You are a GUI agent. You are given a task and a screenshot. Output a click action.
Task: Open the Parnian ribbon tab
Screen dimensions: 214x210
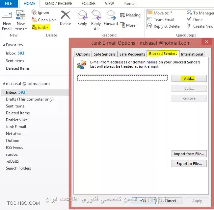pos(130,4)
